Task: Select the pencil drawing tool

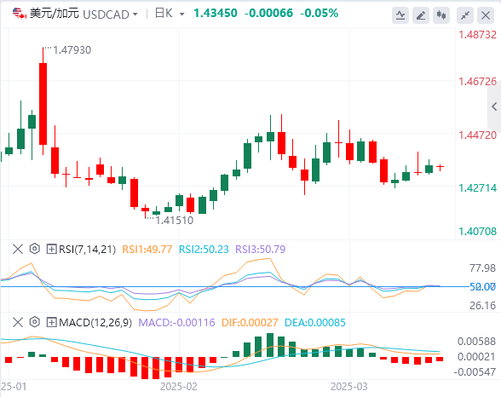Action: [x=421, y=15]
